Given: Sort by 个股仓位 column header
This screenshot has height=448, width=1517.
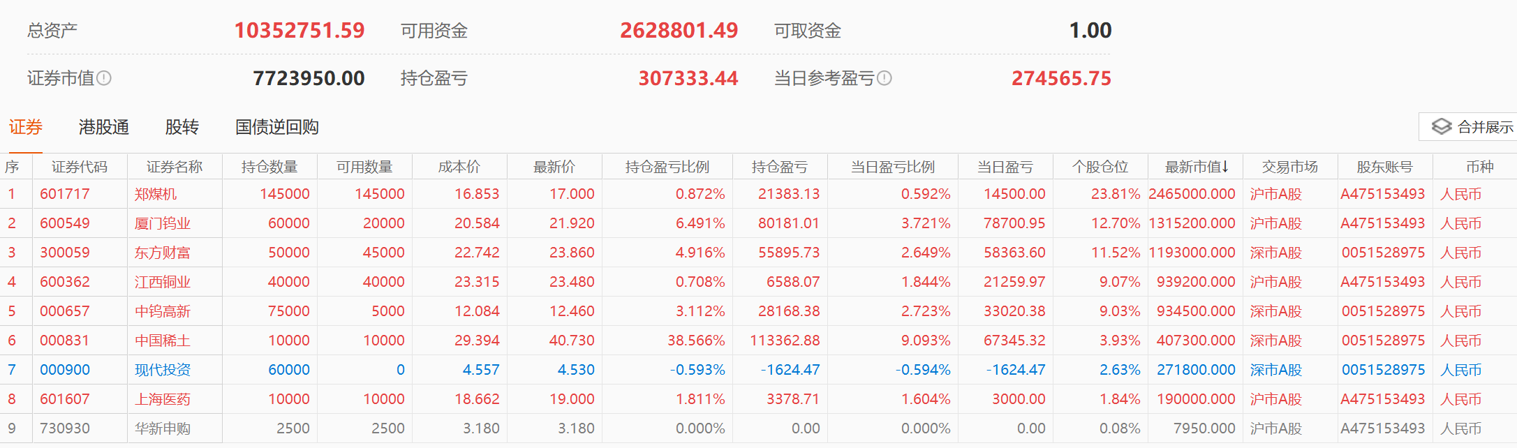Looking at the screenshot, I should (1100, 167).
